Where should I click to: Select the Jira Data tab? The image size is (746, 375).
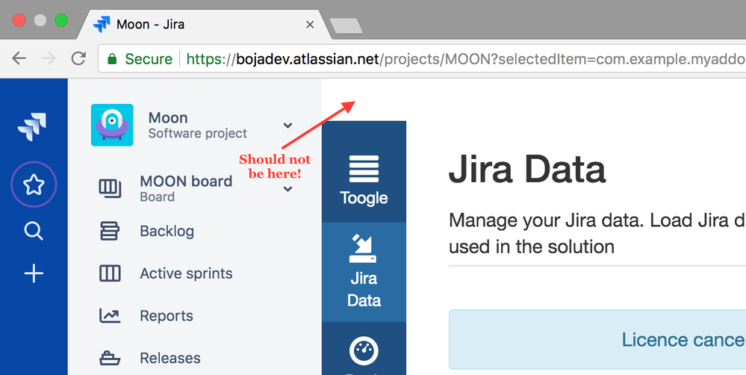tap(364, 272)
